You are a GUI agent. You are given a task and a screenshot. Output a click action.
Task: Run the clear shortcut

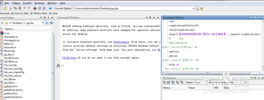[x=53, y=13]
